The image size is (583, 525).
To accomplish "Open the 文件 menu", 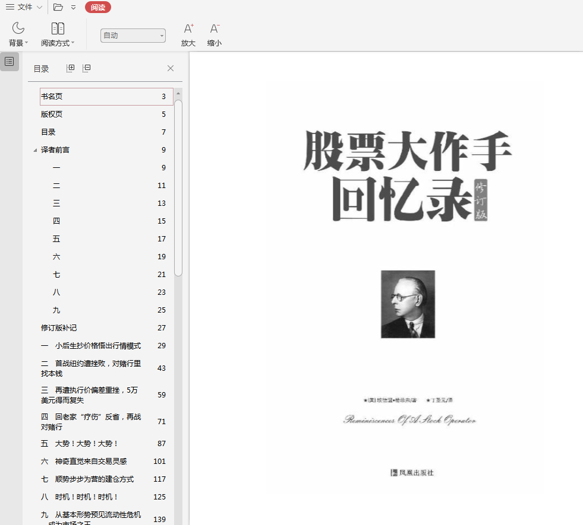I will [24, 7].
